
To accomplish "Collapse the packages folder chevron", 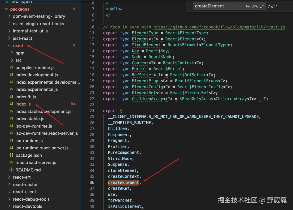I will pyautogui.click(x=6, y=9).
